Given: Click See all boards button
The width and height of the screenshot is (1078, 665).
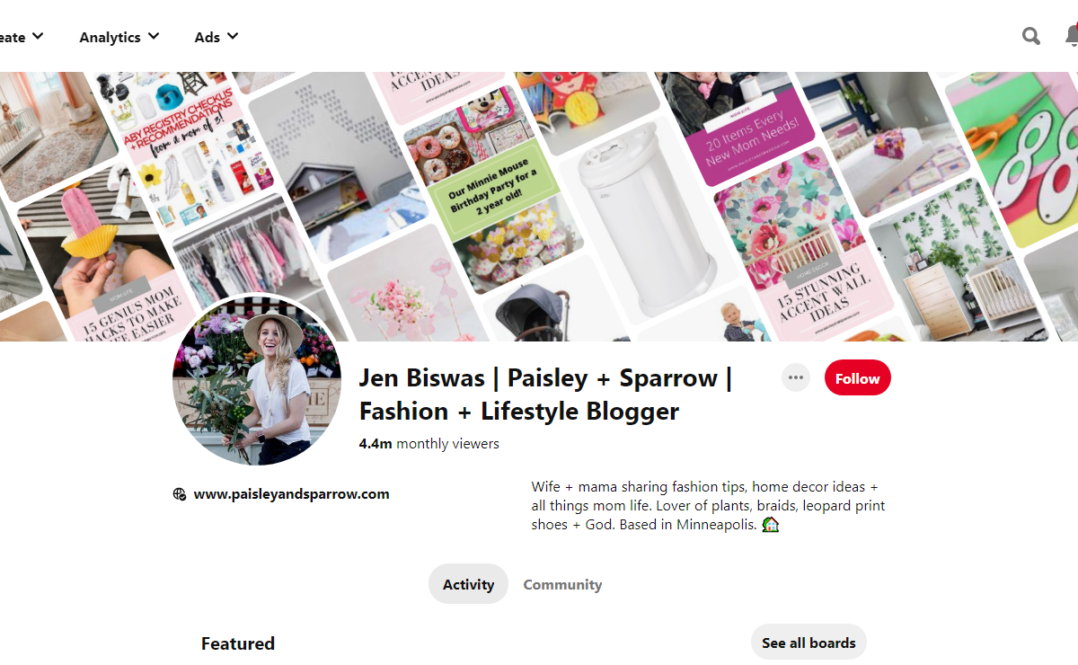Looking at the screenshot, I should point(808,643).
